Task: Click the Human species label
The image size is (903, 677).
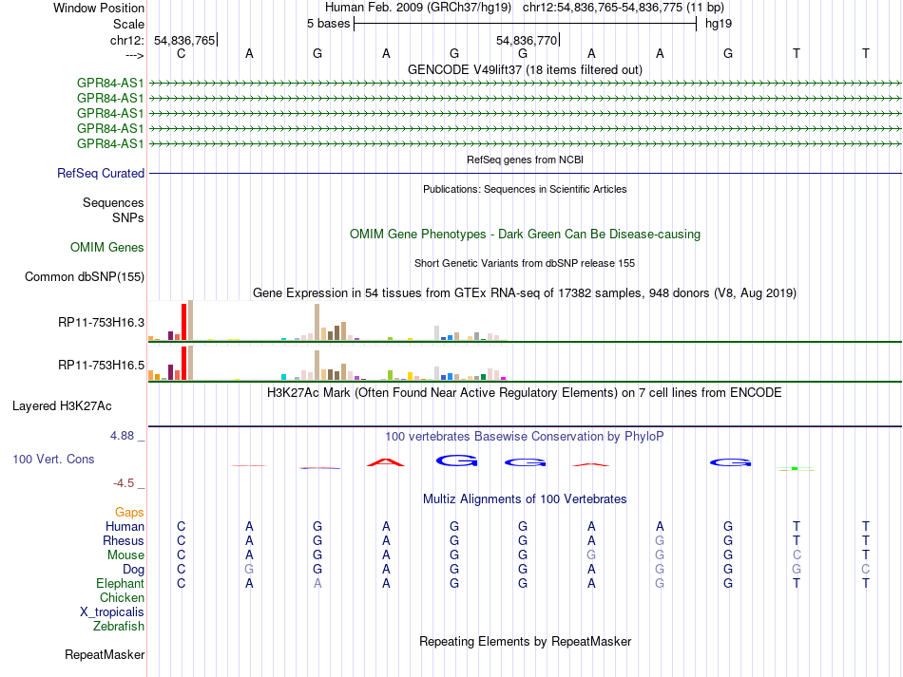Action: (125, 526)
